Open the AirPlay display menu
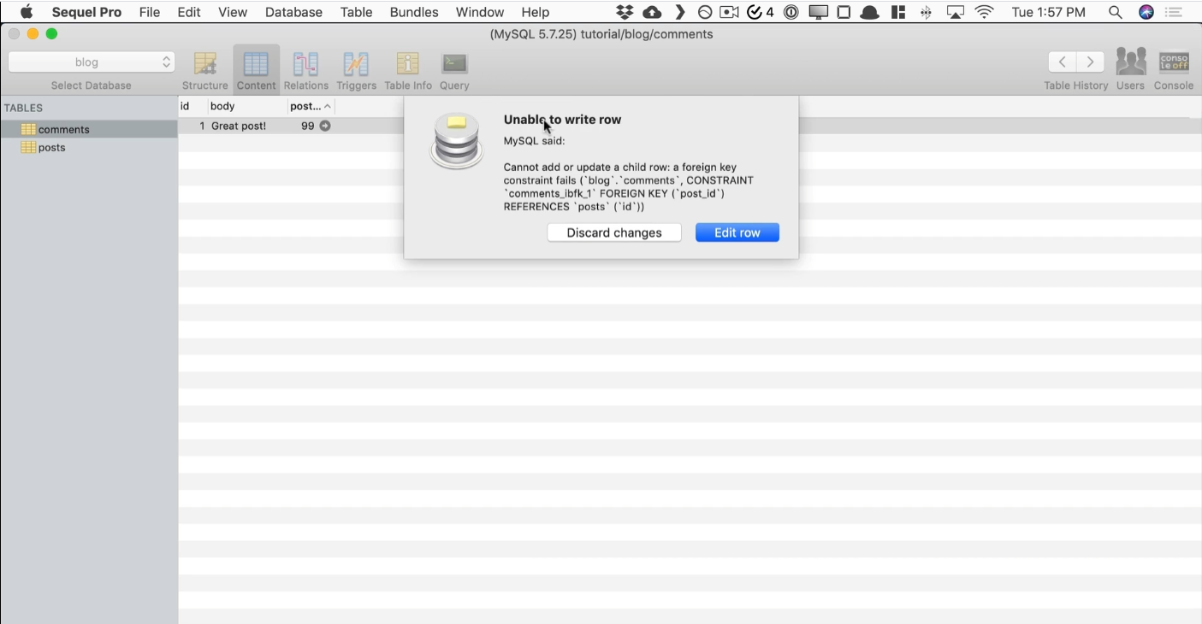The width and height of the screenshot is (1202, 624). 956,12
